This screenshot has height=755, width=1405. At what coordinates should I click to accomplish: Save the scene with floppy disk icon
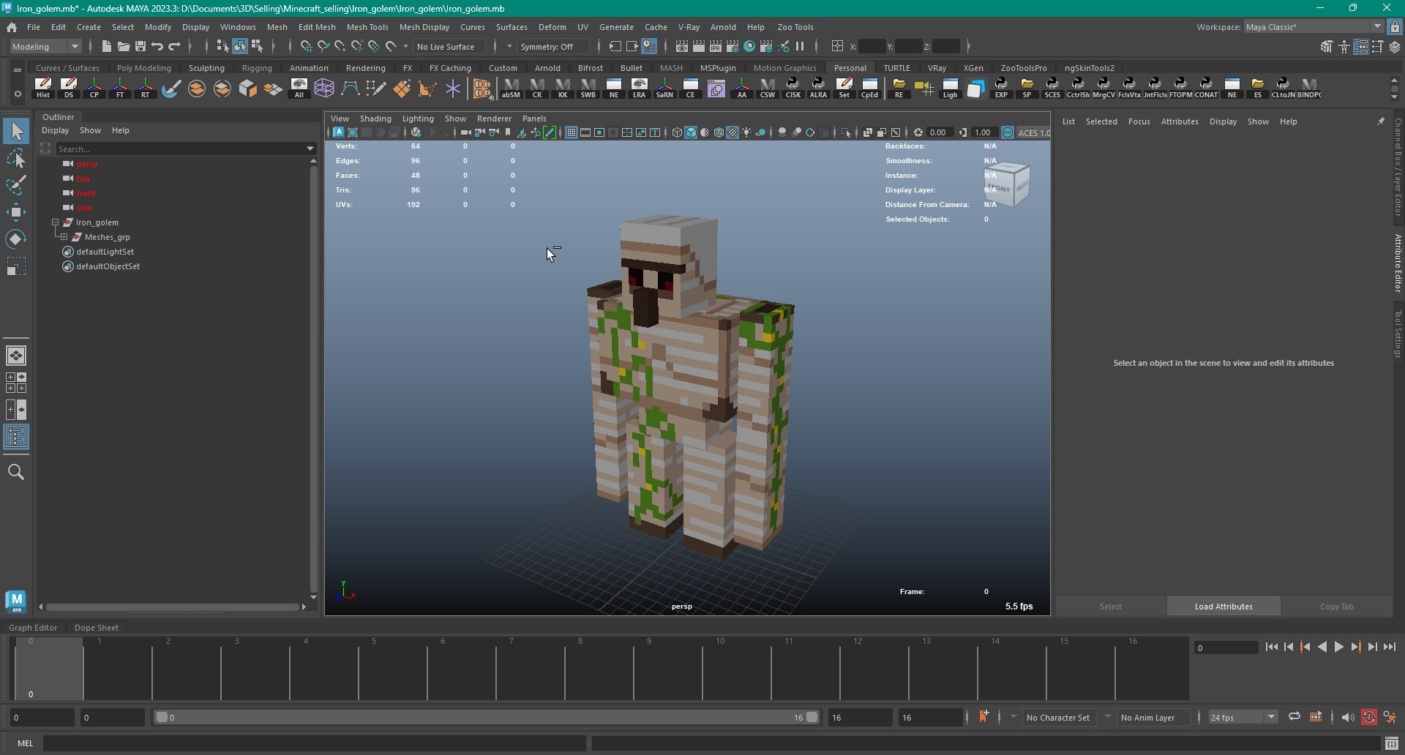click(x=140, y=47)
